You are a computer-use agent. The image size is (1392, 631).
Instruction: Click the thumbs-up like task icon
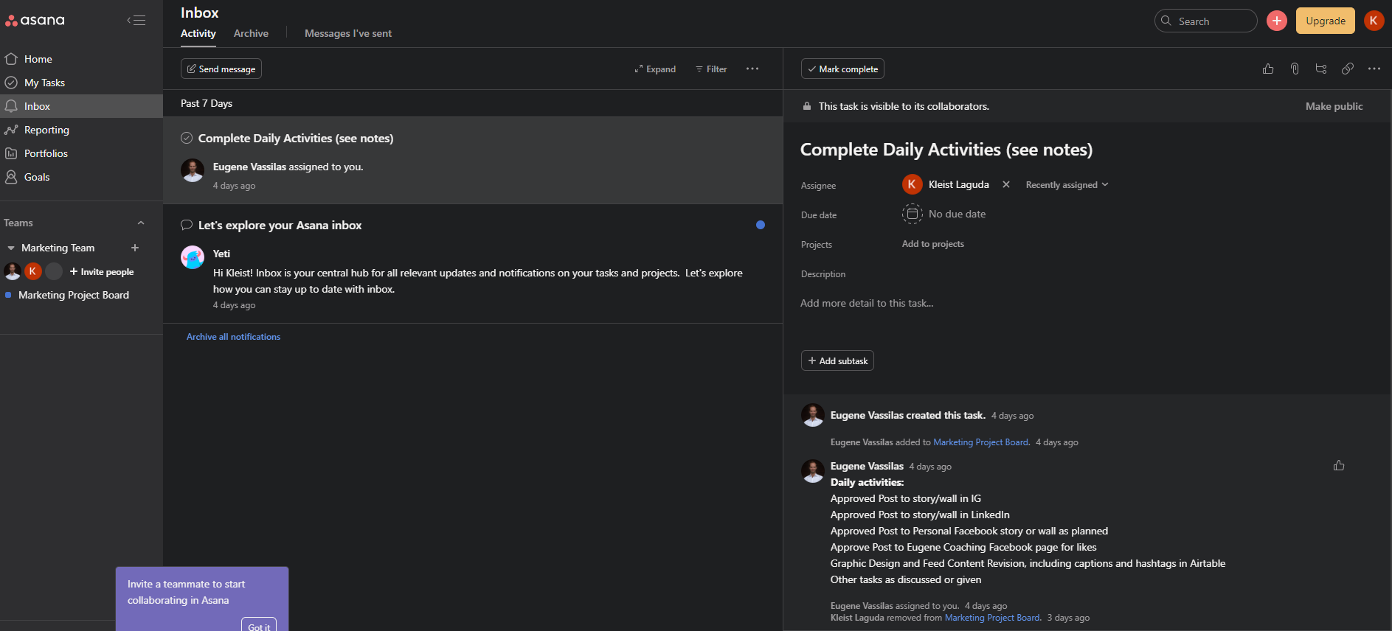1268,69
